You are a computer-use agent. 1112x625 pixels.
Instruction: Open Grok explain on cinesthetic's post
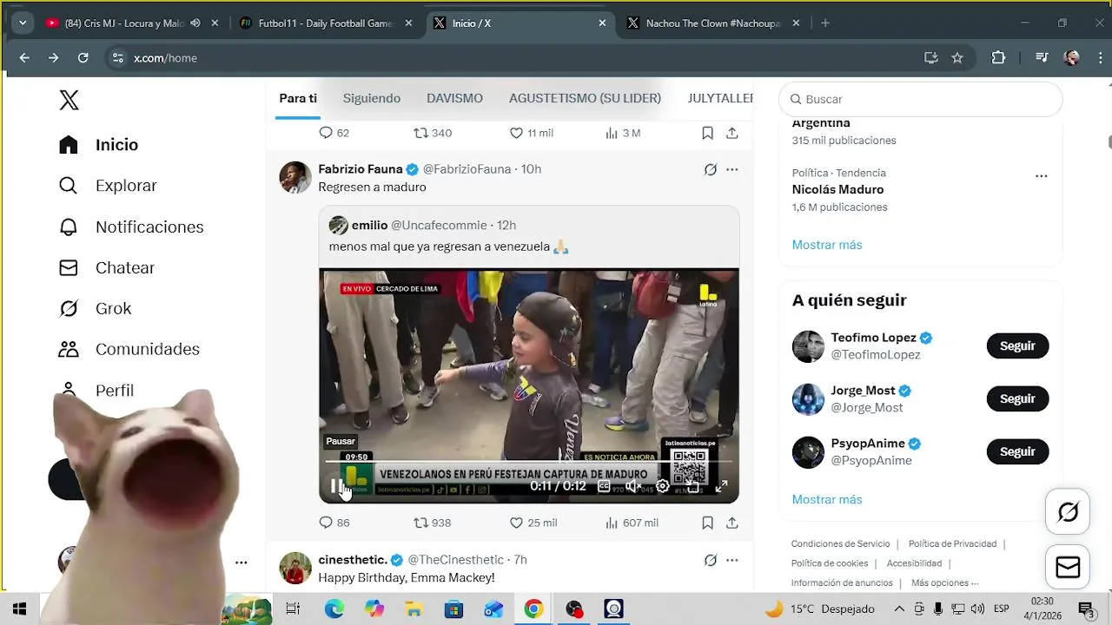(710, 560)
